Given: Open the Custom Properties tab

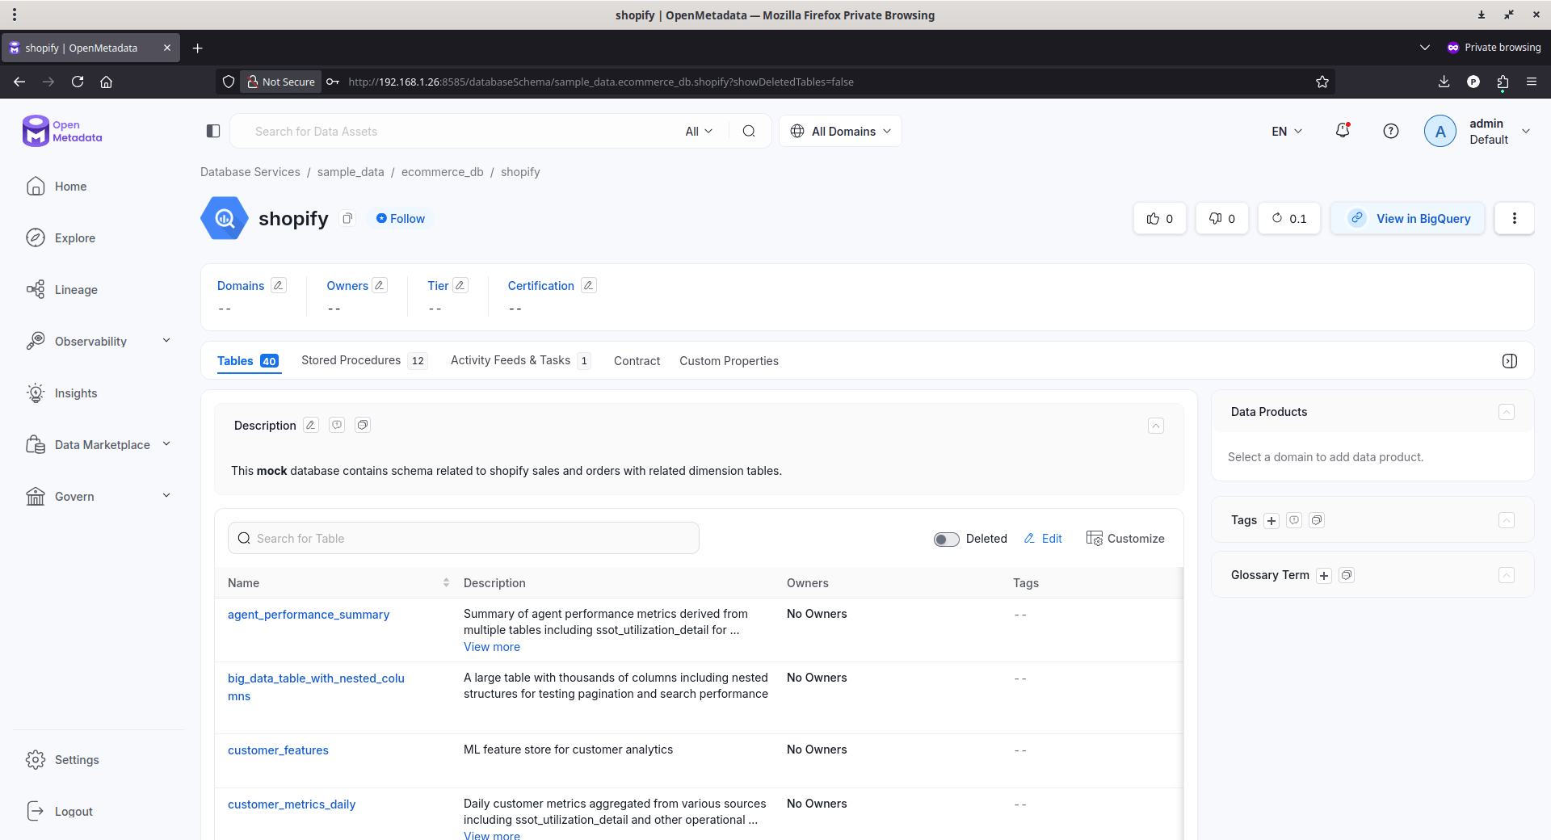Looking at the screenshot, I should (x=729, y=361).
